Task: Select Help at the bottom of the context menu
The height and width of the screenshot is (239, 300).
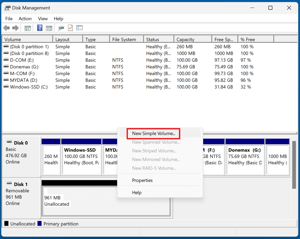Action: click(137, 192)
